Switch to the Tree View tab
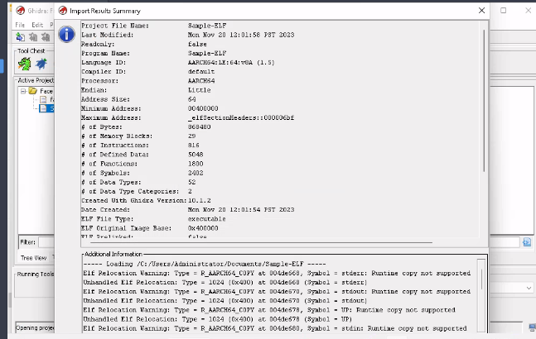536x339 pixels. click(33, 258)
